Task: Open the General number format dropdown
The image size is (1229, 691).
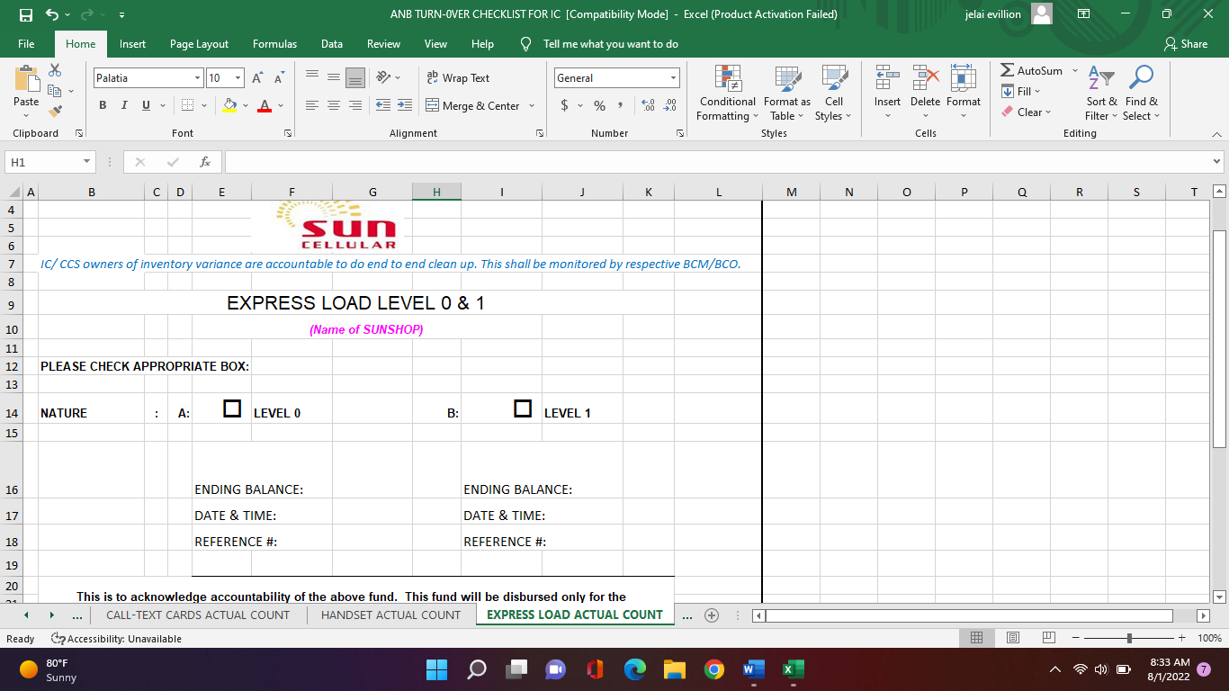Action: tap(673, 78)
